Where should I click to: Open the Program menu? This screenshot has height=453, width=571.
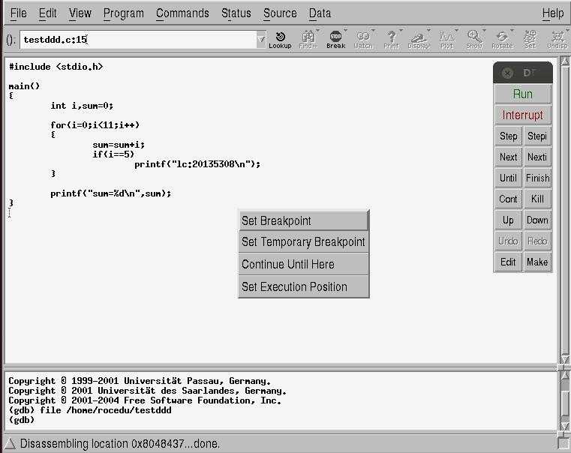point(124,13)
